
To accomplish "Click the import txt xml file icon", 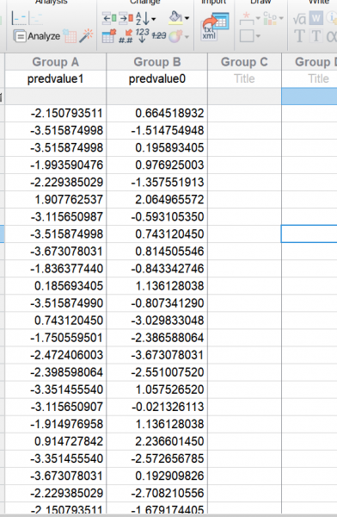I will 215,26.
